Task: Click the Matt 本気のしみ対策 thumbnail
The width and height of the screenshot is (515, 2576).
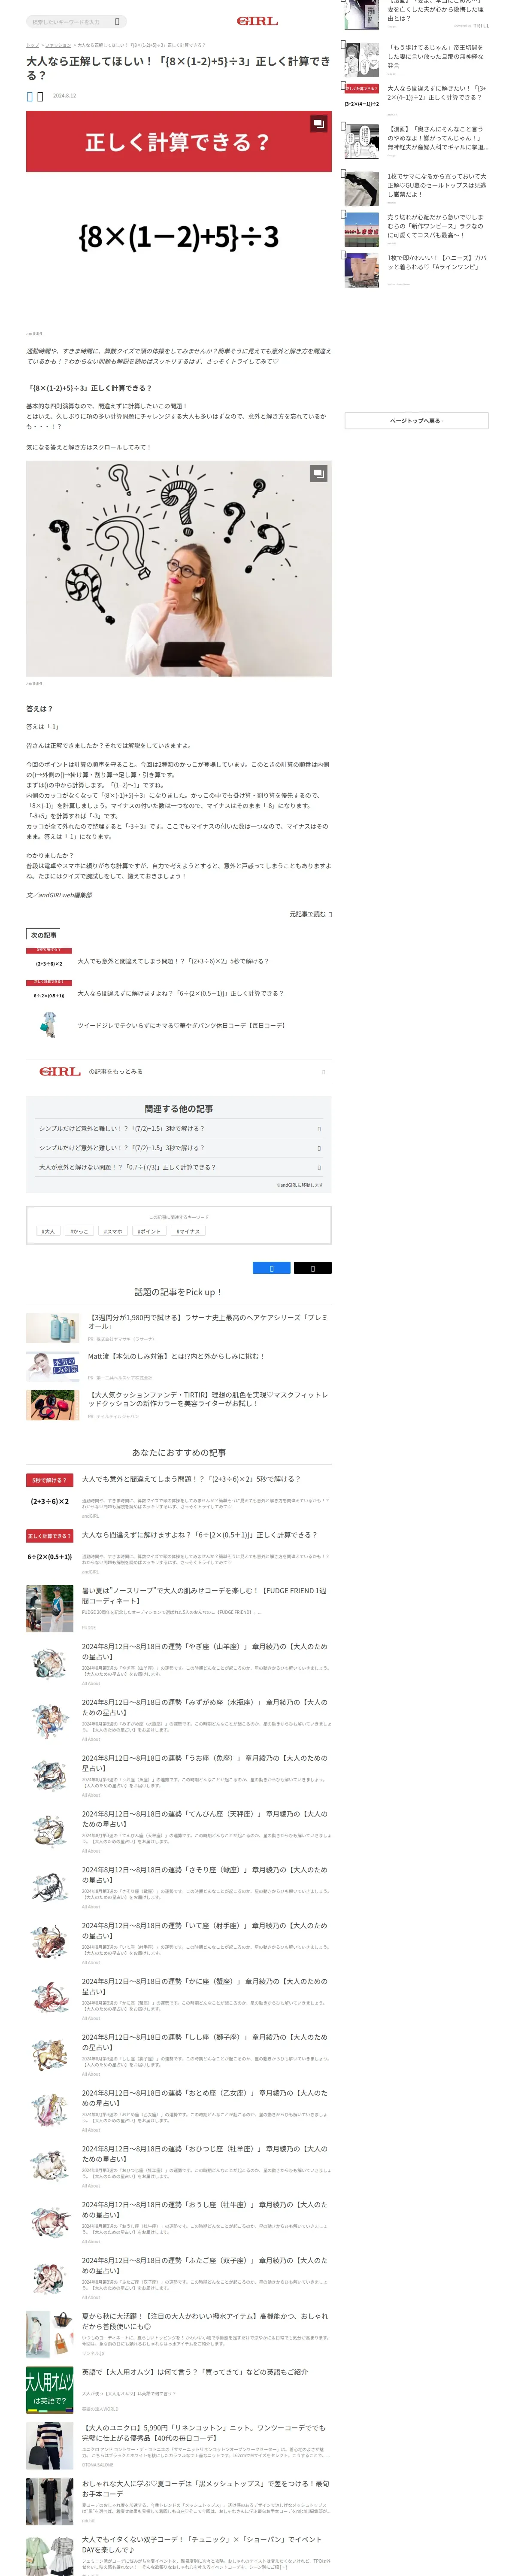Action: [x=52, y=1366]
